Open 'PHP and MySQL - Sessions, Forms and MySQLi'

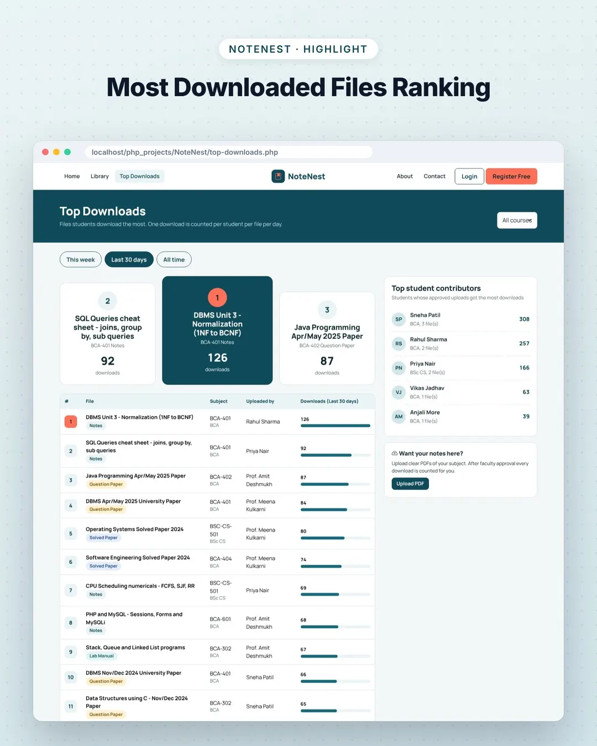click(134, 618)
